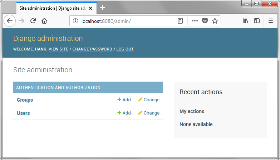Viewport: 280px width, 160px height.
Task: Click Change for Groups
Action: coord(149,100)
